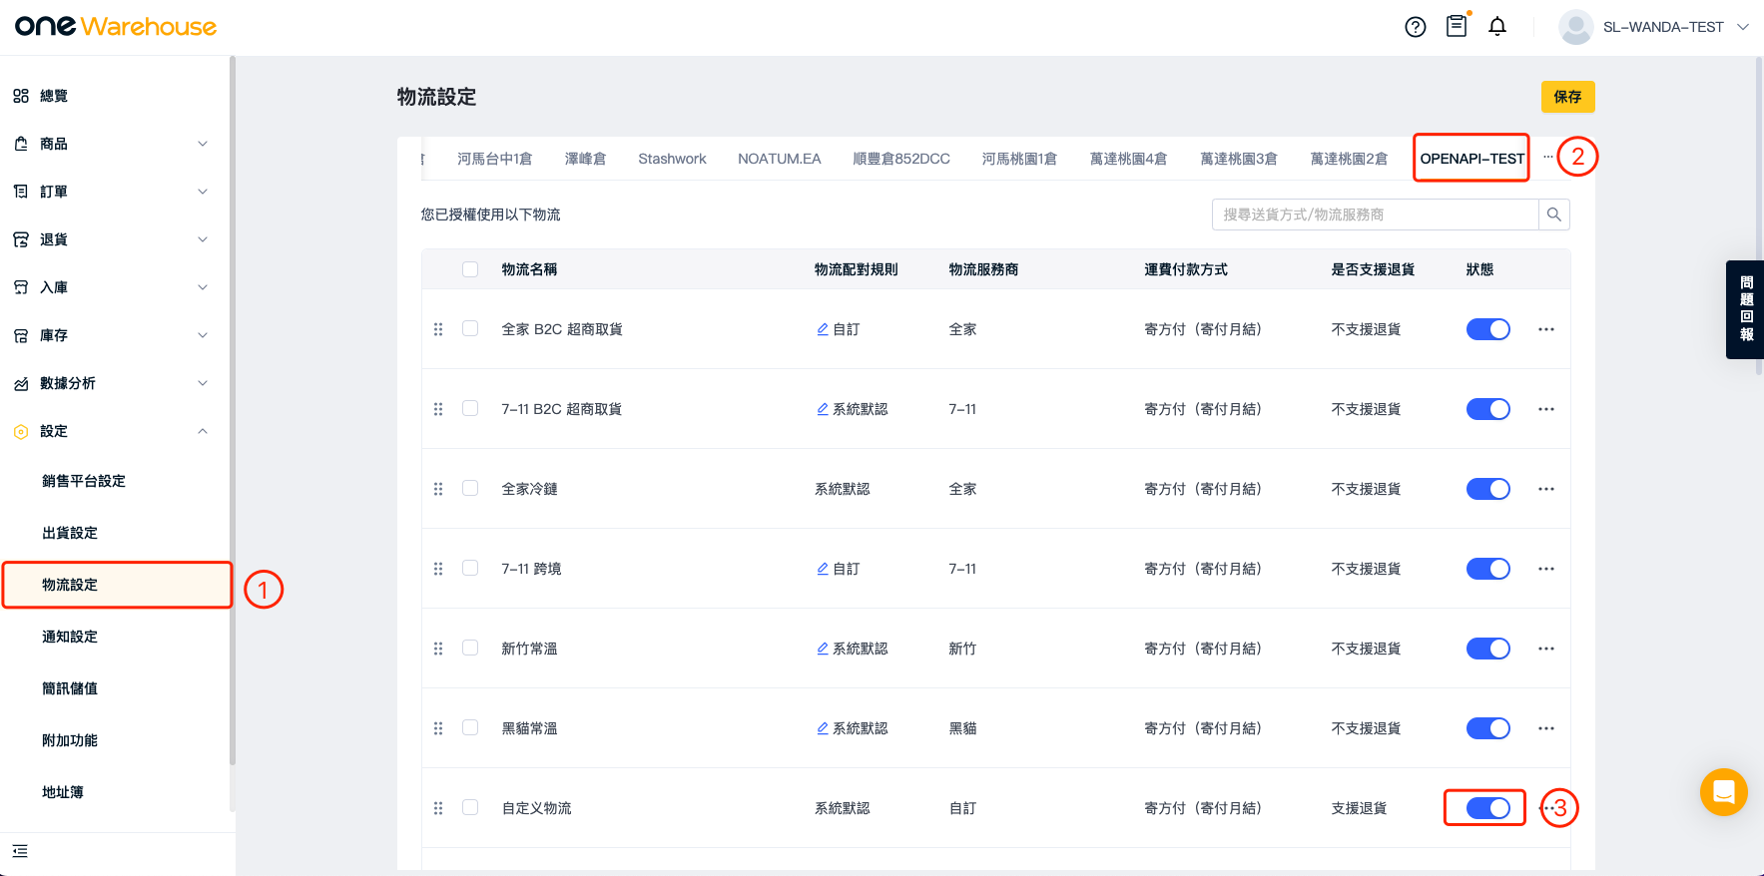Click drag handle for 全家冷鏈 row

point(438,489)
